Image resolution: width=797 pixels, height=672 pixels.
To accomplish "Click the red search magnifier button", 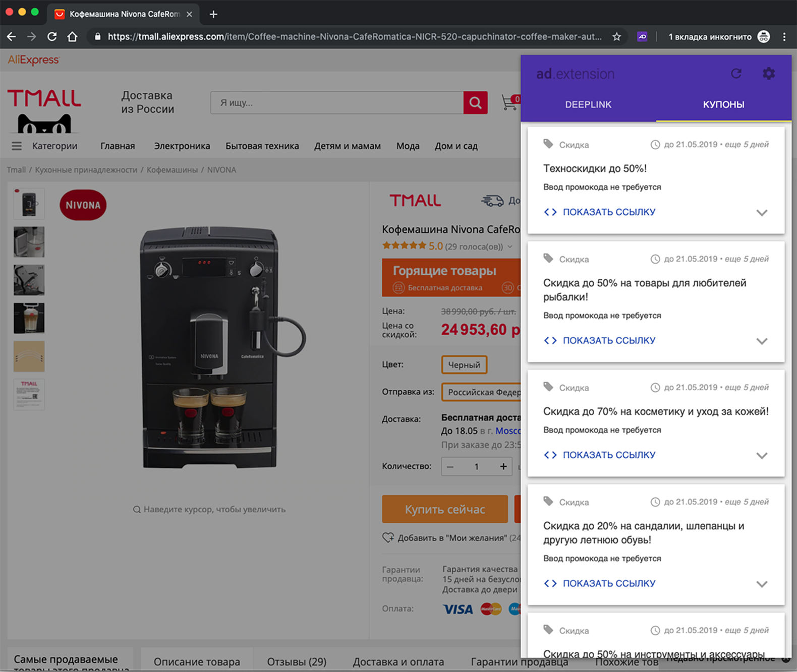I will tap(475, 103).
